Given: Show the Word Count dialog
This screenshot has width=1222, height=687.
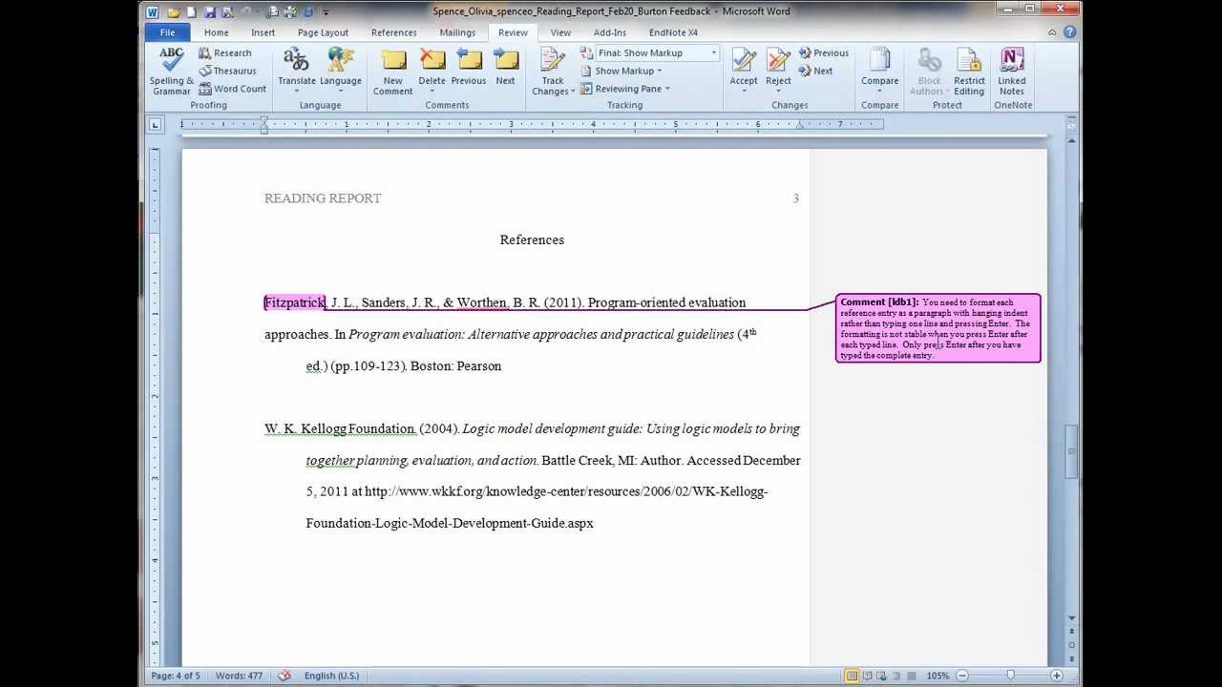Looking at the screenshot, I should click(232, 89).
